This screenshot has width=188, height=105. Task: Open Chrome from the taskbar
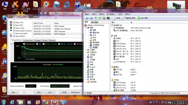[x=46, y=102]
